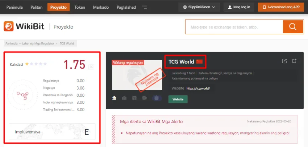Click Index ng impluwensya row
The width and height of the screenshot is (308, 147).
tap(64, 102)
